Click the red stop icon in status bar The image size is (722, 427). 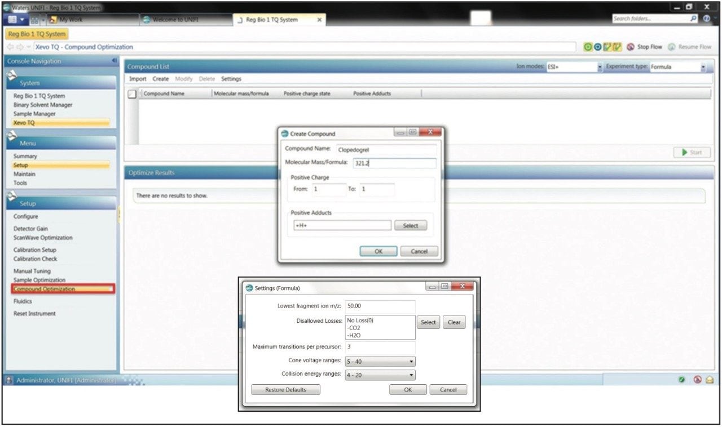(x=698, y=380)
